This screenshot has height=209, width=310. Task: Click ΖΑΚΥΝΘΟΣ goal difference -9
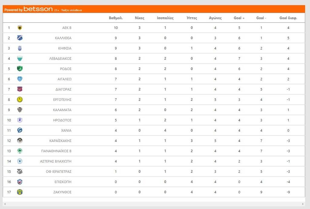(288, 192)
